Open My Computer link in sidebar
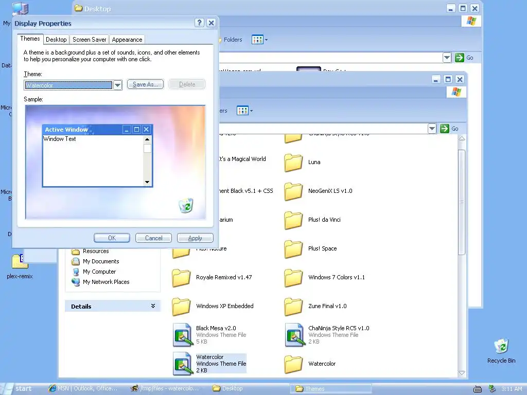Screen dimensions: 527x395 tap(94, 272)
